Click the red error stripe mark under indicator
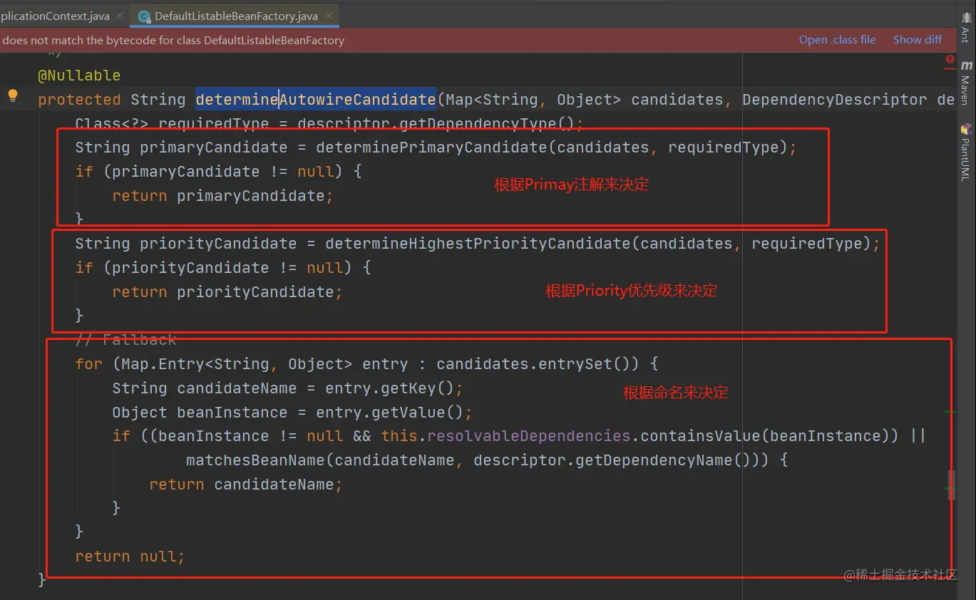 click(x=950, y=69)
